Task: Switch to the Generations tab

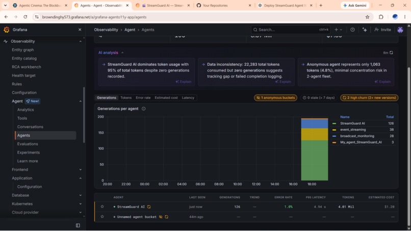Action: coord(107,98)
